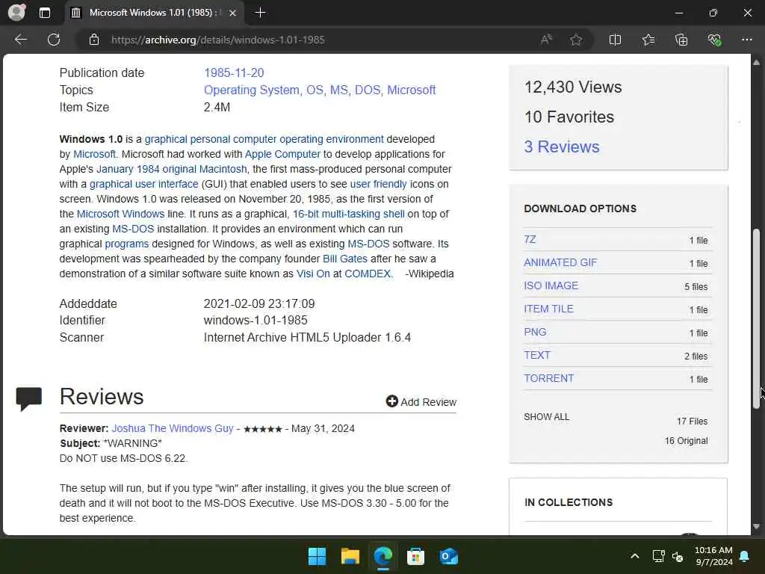
Task: Open the notification bell
Action: 745,556
